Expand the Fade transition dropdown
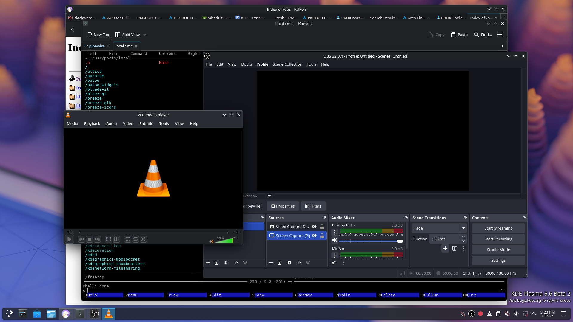The height and width of the screenshot is (322, 573). pyautogui.click(x=463, y=228)
